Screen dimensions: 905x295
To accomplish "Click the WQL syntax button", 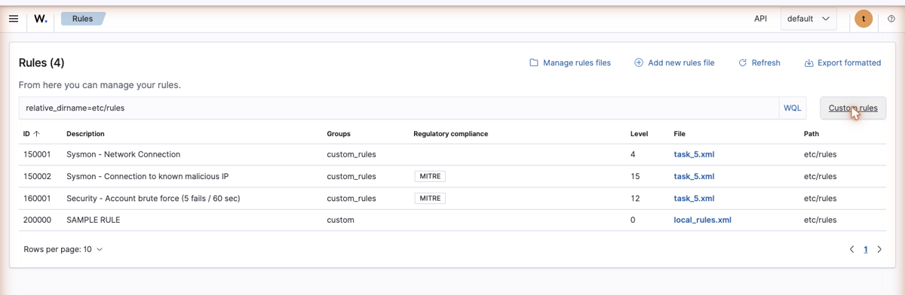I will pyautogui.click(x=793, y=108).
